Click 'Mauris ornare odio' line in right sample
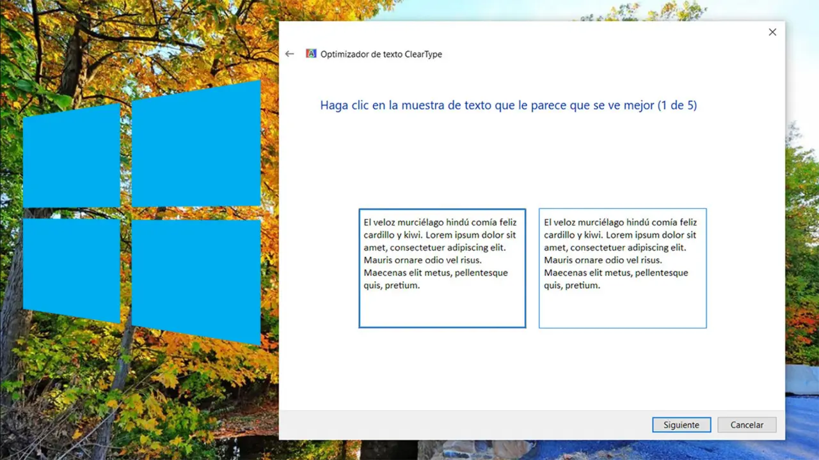 click(x=603, y=260)
